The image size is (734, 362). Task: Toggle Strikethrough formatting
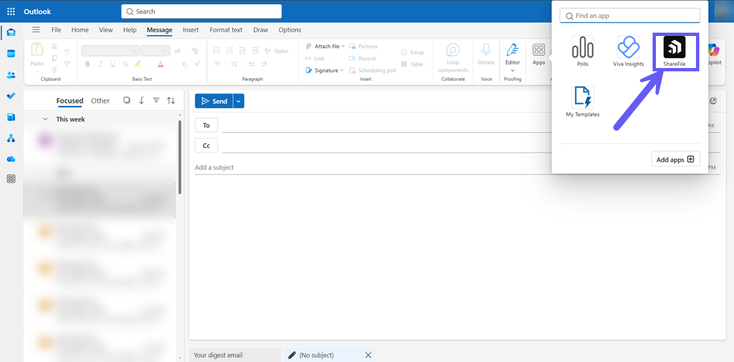(125, 64)
